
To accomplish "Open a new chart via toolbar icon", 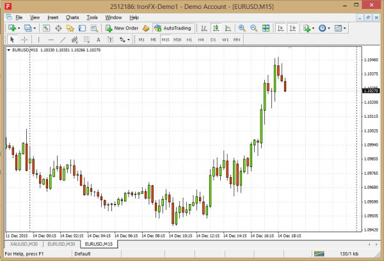I will [x=12, y=28].
